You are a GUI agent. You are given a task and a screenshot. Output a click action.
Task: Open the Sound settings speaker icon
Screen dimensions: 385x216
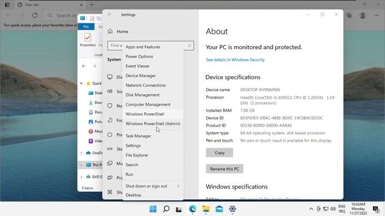point(109,91)
